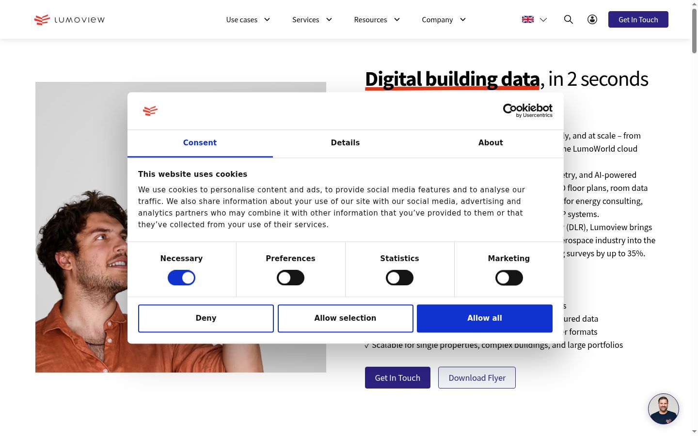Open the user account icon
The height and width of the screenshot is (436, 698).
coord(592,19)
